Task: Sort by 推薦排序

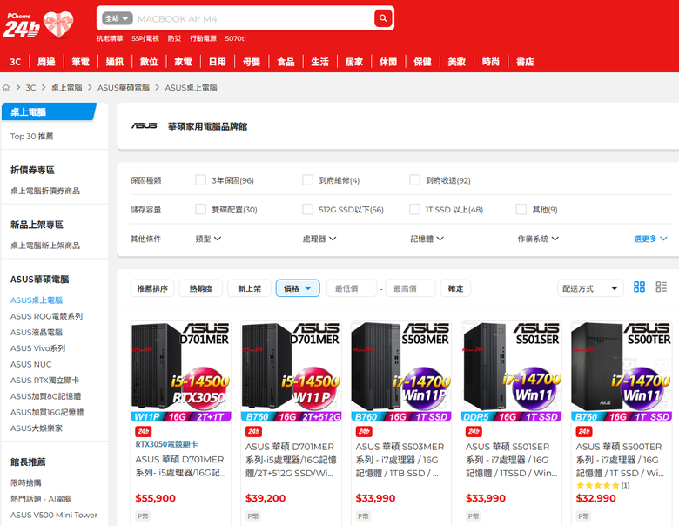Action: (x=152, y=288)
